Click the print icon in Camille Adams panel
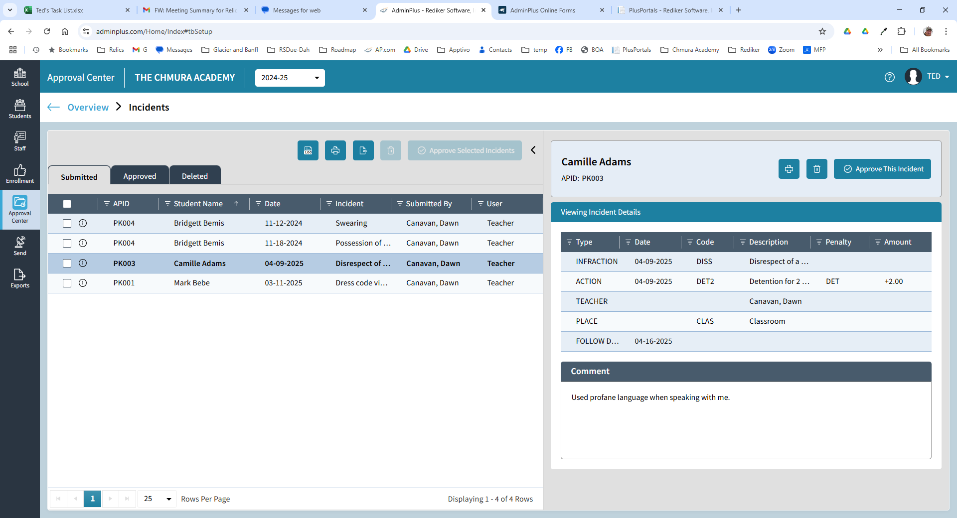This screenshot has height=518, width=957. point(789,169)
